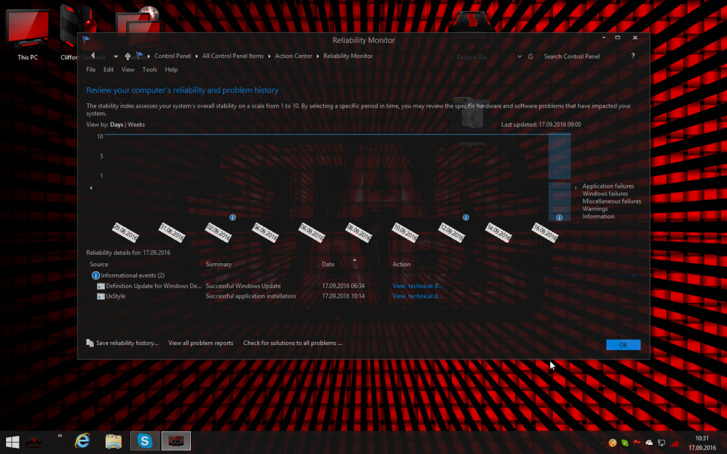Open This PC desktop icon
Viewport: 727px width, 454px height.
(x=27, y=33)
